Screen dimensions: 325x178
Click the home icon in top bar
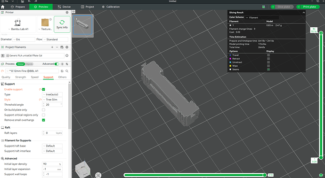(x=3, y=7)
